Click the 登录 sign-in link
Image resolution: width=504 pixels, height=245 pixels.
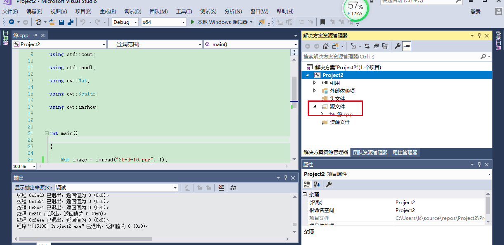476,12
